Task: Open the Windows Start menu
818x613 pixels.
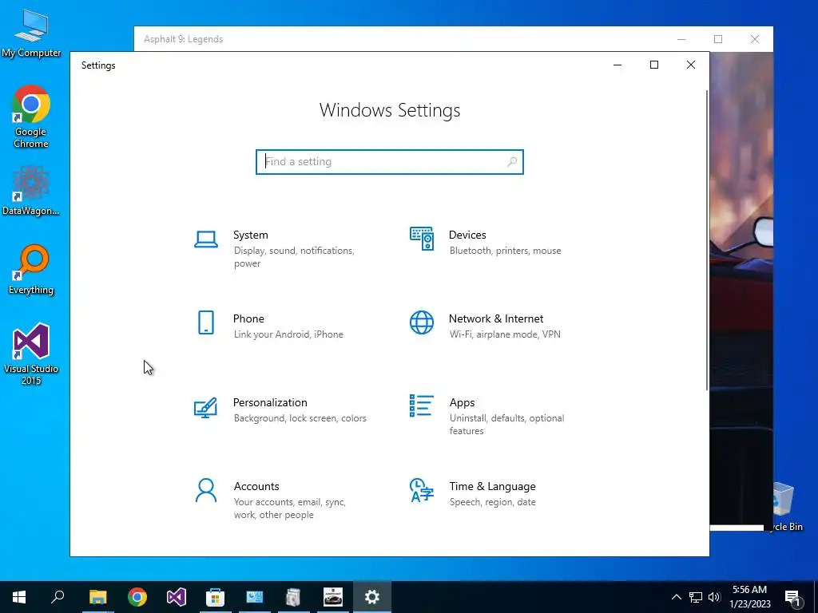Action: coord(19,597)
